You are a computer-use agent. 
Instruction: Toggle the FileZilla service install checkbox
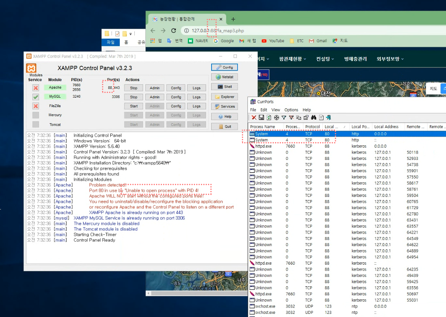pos(35,106)
